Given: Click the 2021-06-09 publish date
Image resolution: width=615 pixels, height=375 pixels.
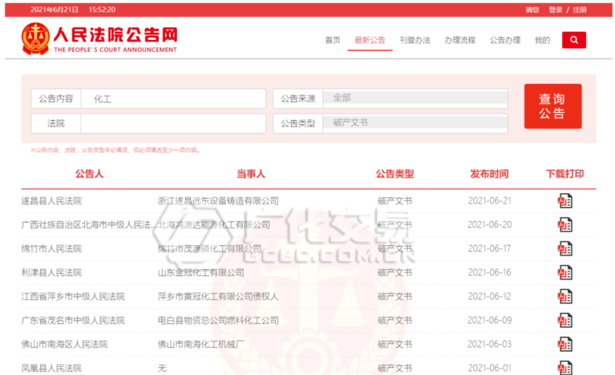Looking at the screenshot, I should click(490, 320).
